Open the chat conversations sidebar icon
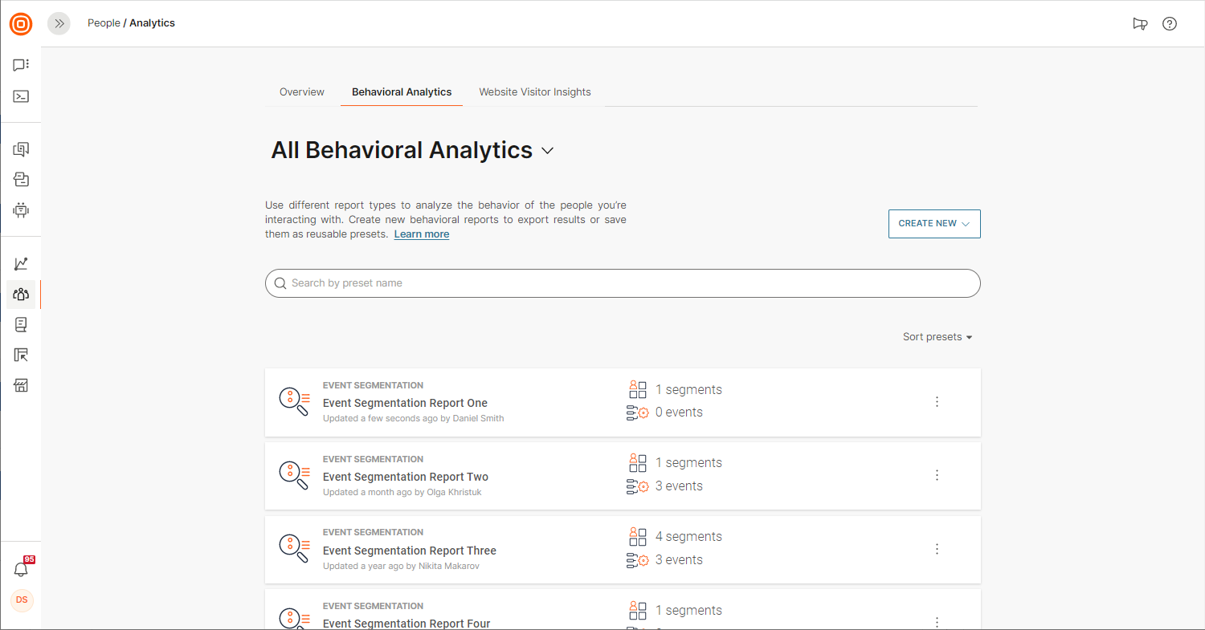 point(21,65)
